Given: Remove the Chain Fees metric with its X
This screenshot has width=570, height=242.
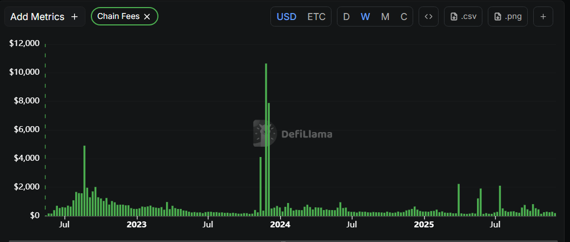Looking at the screenshot, I should tap(147, 17).
